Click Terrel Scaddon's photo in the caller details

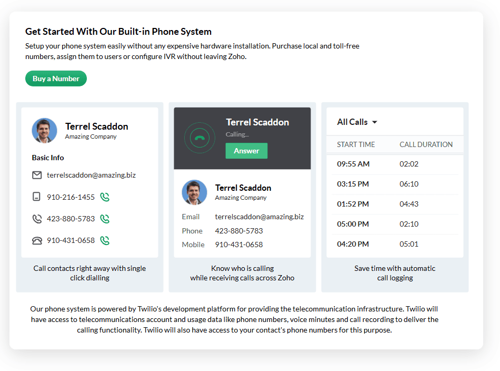(x=195, y=192)
